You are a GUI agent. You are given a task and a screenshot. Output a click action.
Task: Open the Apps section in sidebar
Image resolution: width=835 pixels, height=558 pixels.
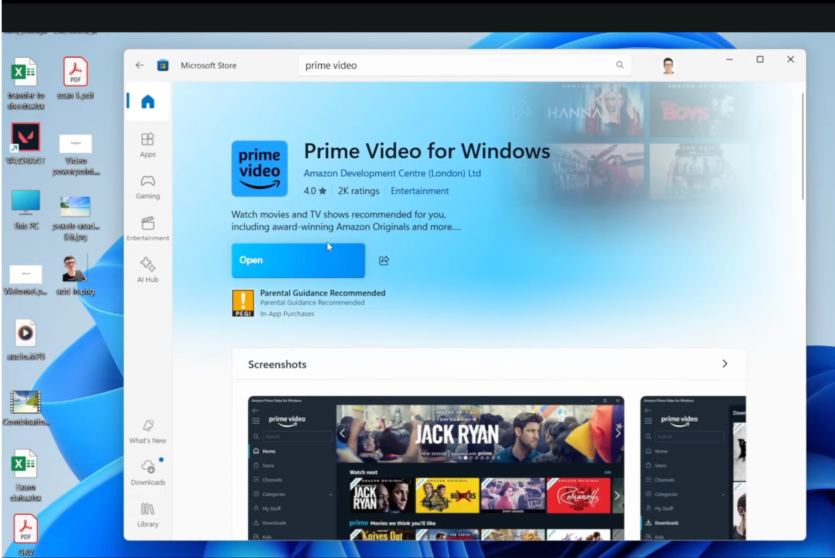point(148,145)
